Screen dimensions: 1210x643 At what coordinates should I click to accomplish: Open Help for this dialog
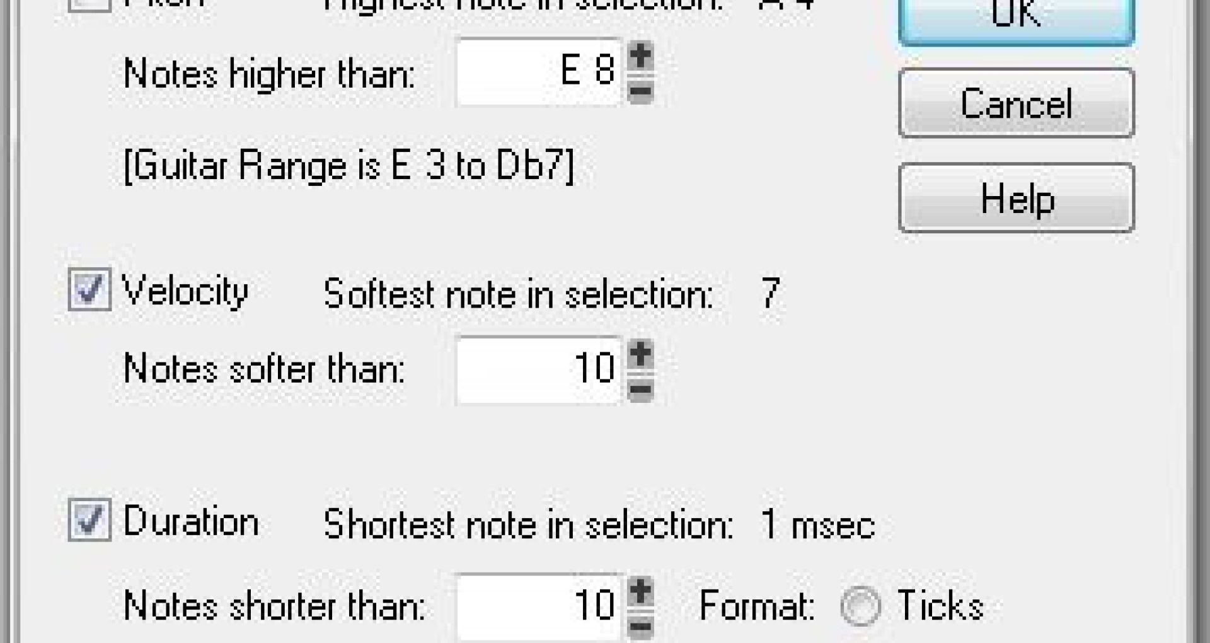[1016, 199]
